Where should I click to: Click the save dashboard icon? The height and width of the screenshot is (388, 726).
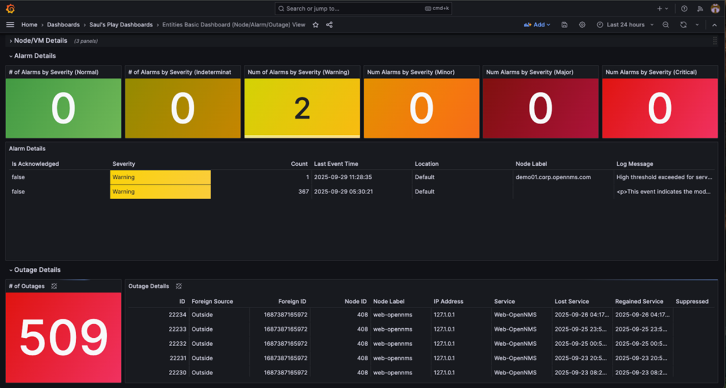pyautogui.click(x=564, y=25)
